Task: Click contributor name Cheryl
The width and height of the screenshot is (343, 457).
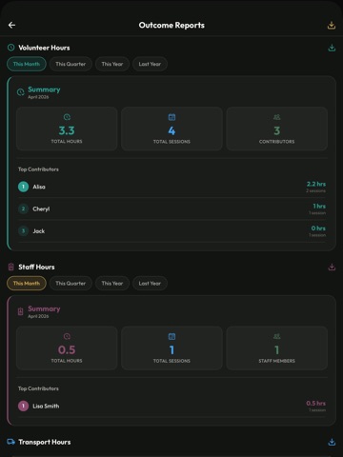Action: tap(41, 209)
